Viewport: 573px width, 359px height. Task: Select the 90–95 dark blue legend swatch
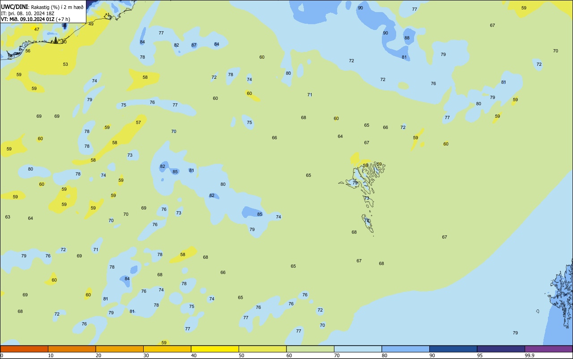[x=453, y=349]
